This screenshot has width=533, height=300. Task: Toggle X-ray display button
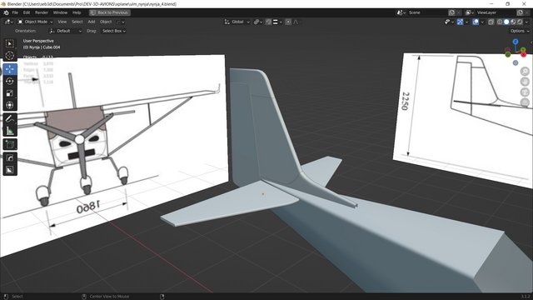click(491, 22)
